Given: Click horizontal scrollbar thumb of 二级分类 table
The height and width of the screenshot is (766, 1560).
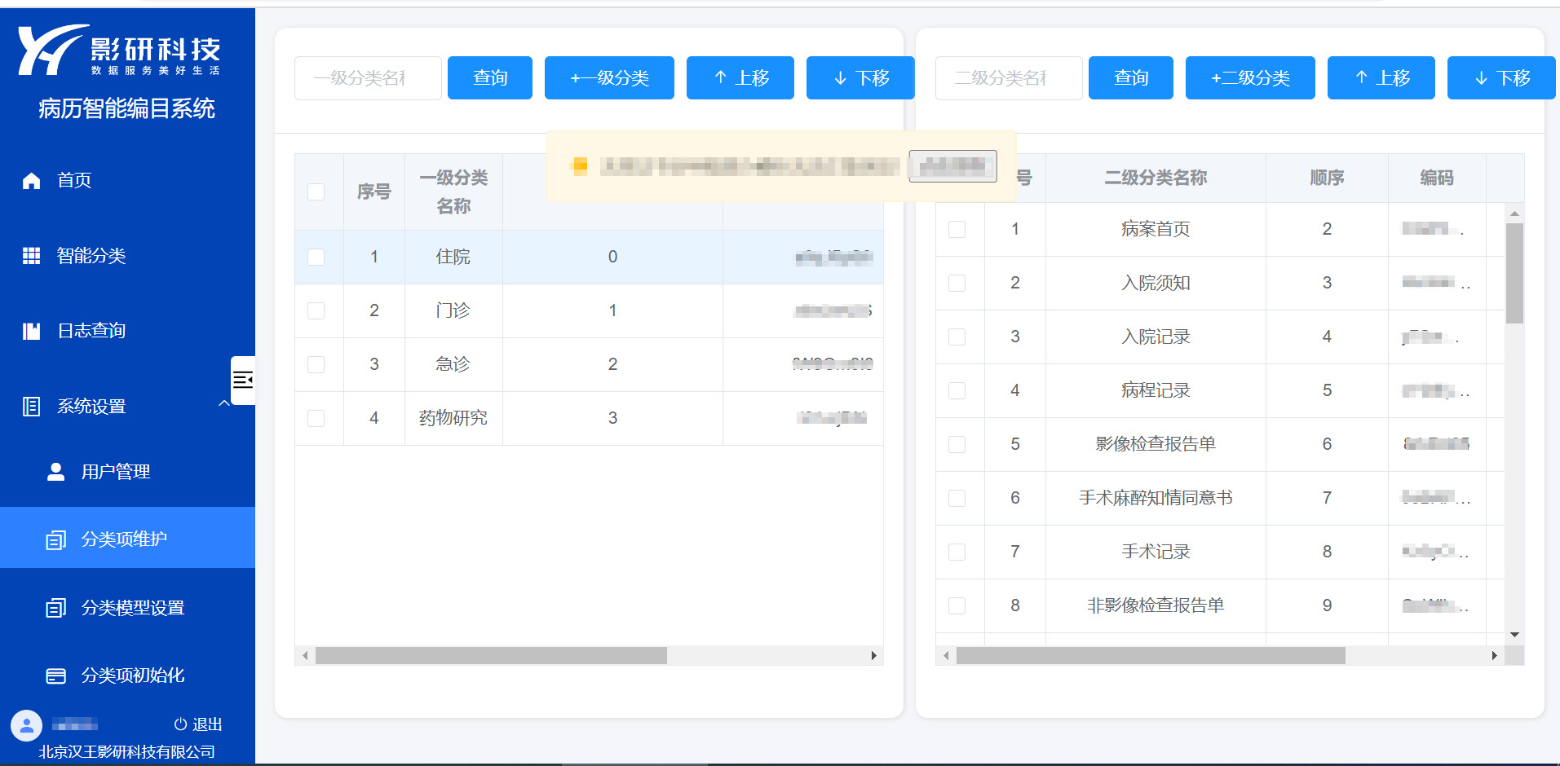Looking at the screenshot, I should [x=1151, y=656].
